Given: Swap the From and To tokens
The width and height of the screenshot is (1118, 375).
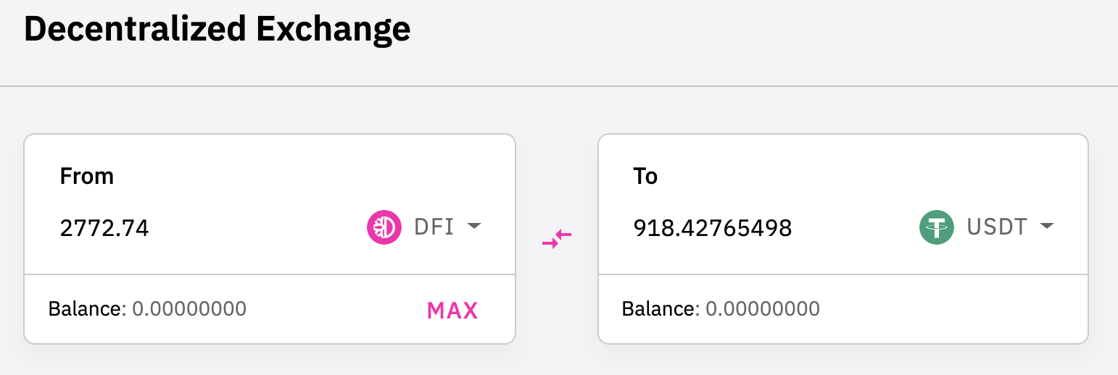Looking at the screenshot, I should 557,239.
